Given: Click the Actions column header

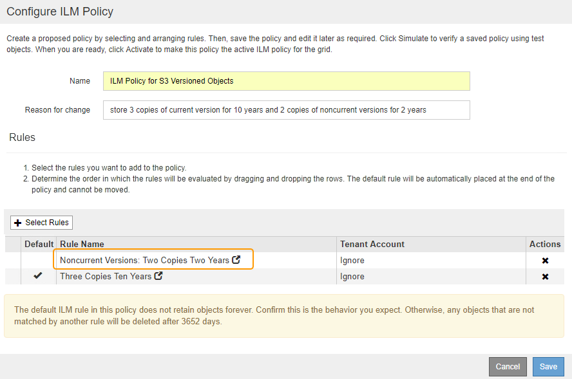Looking at the screenshot, I should pyautogui.click(x=545, y=244).
